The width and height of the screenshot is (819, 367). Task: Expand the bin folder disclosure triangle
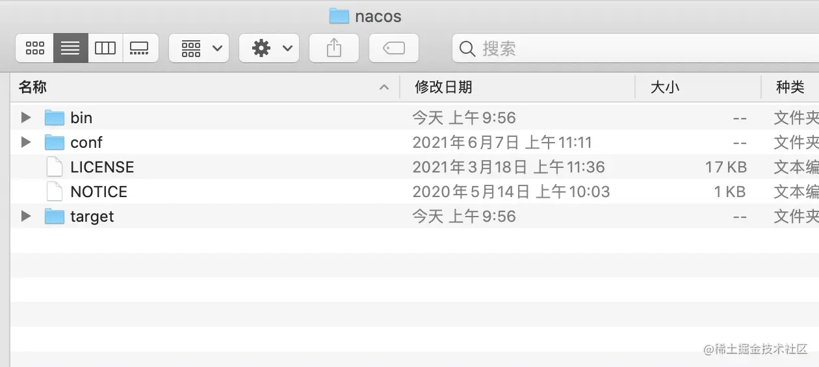tap(26, 117)
